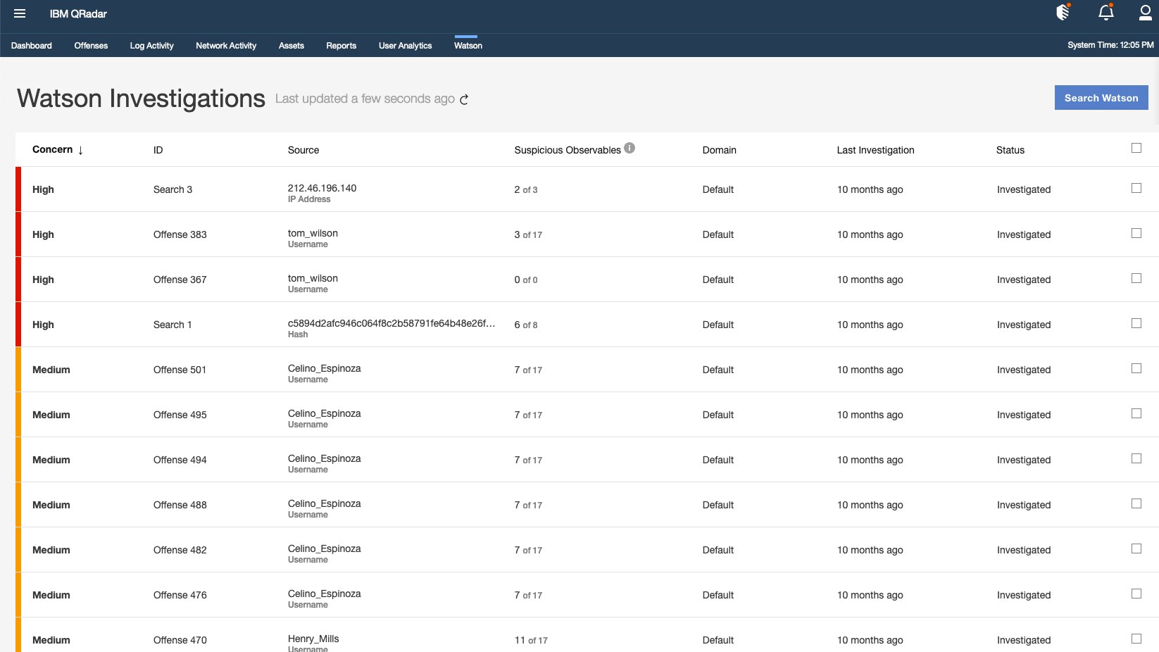Click the "3 of 17" observables value
The height and width of the screenshot is (652, 1159).
point(528,234)
